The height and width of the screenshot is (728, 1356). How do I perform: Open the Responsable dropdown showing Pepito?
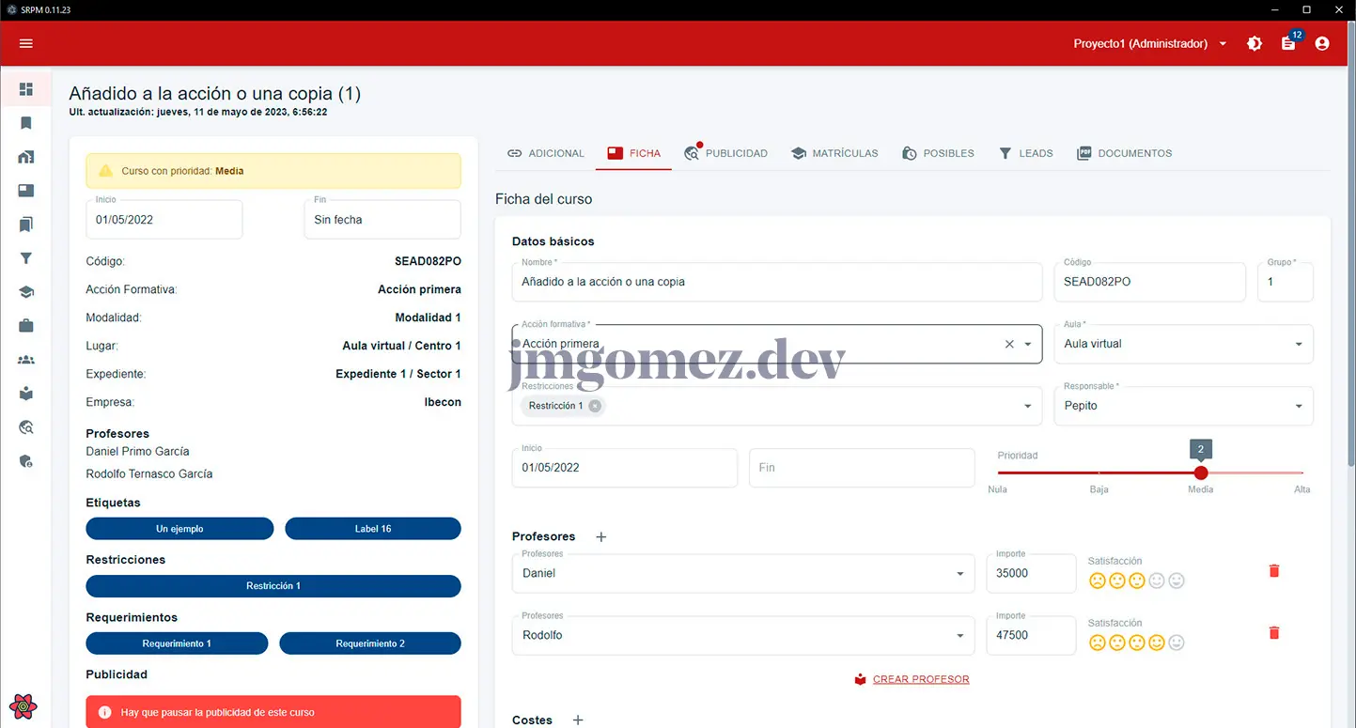(1298, 406)
